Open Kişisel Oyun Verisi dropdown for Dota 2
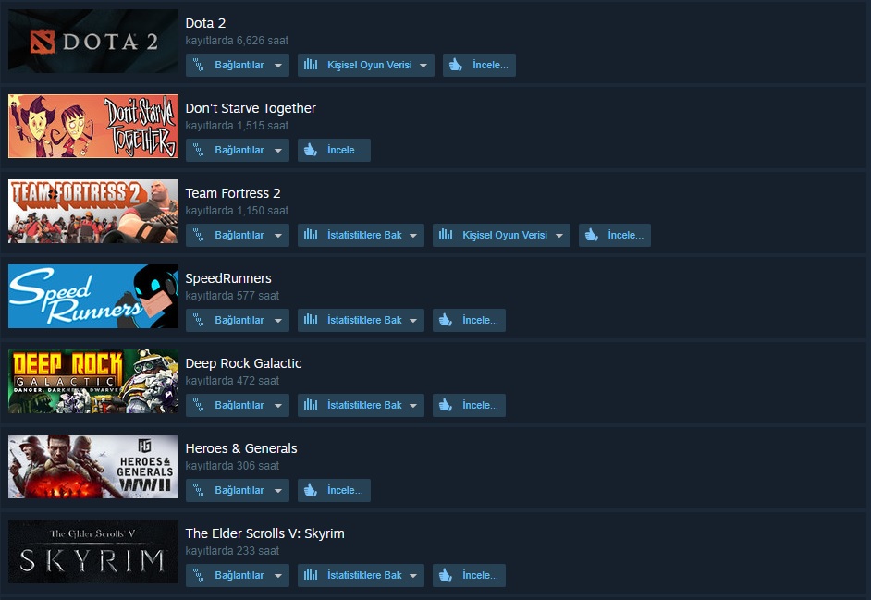 pyautogui.click(x=366, y=65)
